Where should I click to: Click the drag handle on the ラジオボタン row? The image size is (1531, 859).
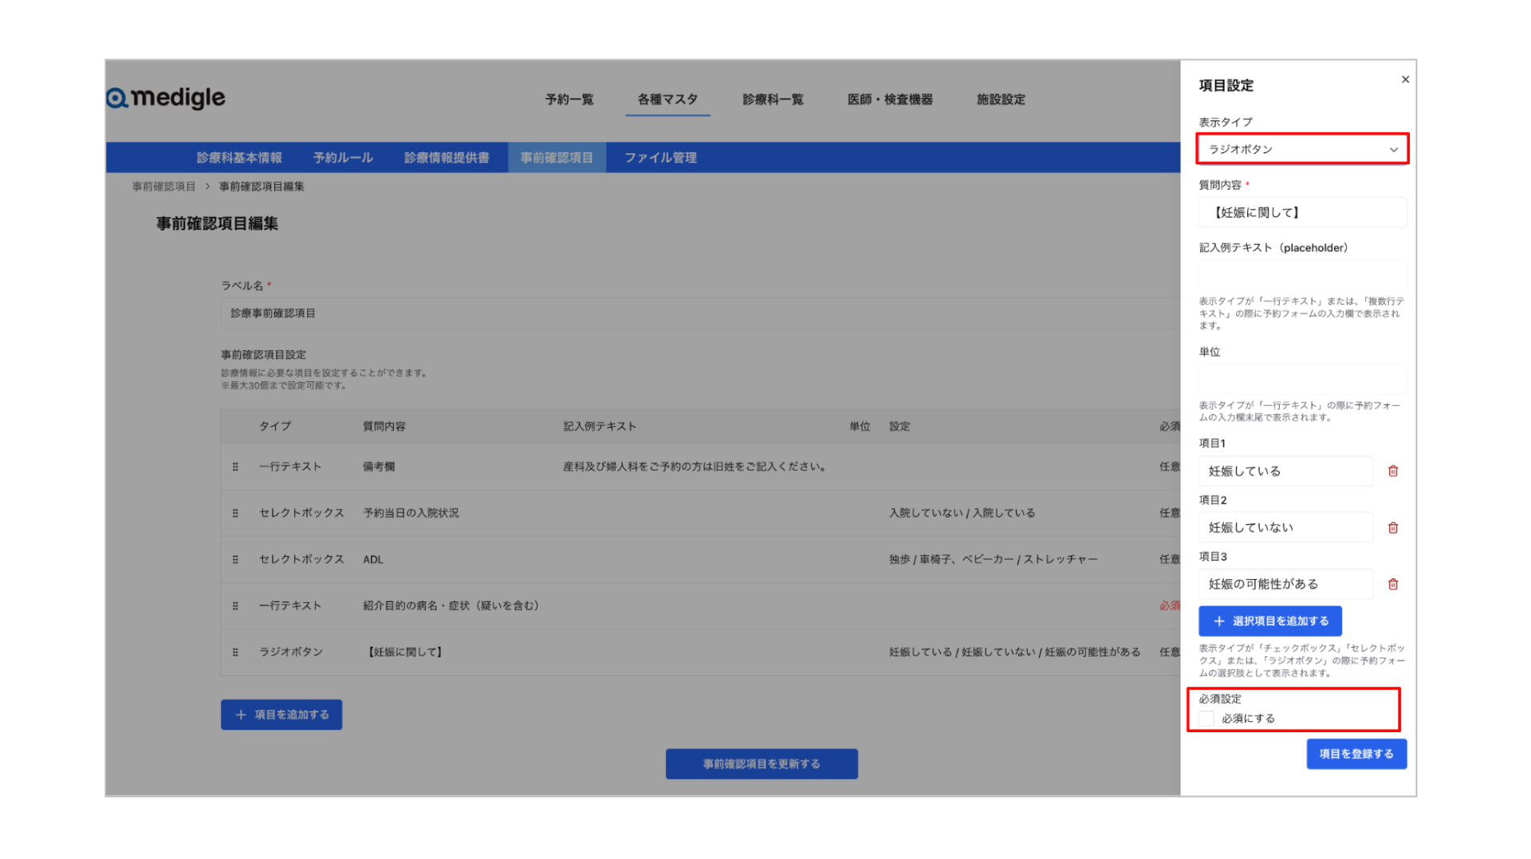(235, 652)
